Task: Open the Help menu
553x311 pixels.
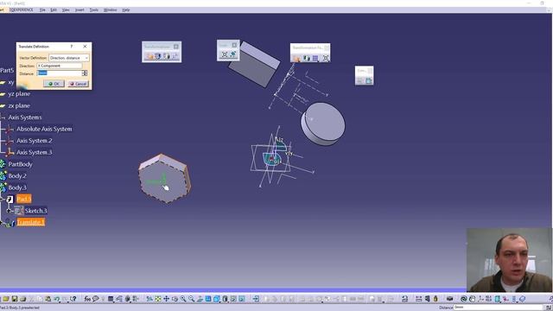Action: [126, 10]
